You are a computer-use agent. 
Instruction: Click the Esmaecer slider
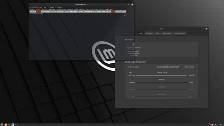click(x=162, y=90)
